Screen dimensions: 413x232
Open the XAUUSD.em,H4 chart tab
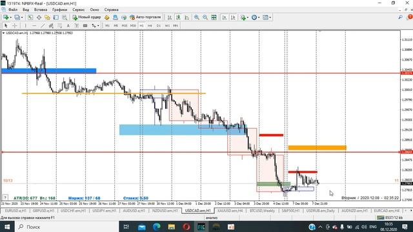(x=230, y=211)
